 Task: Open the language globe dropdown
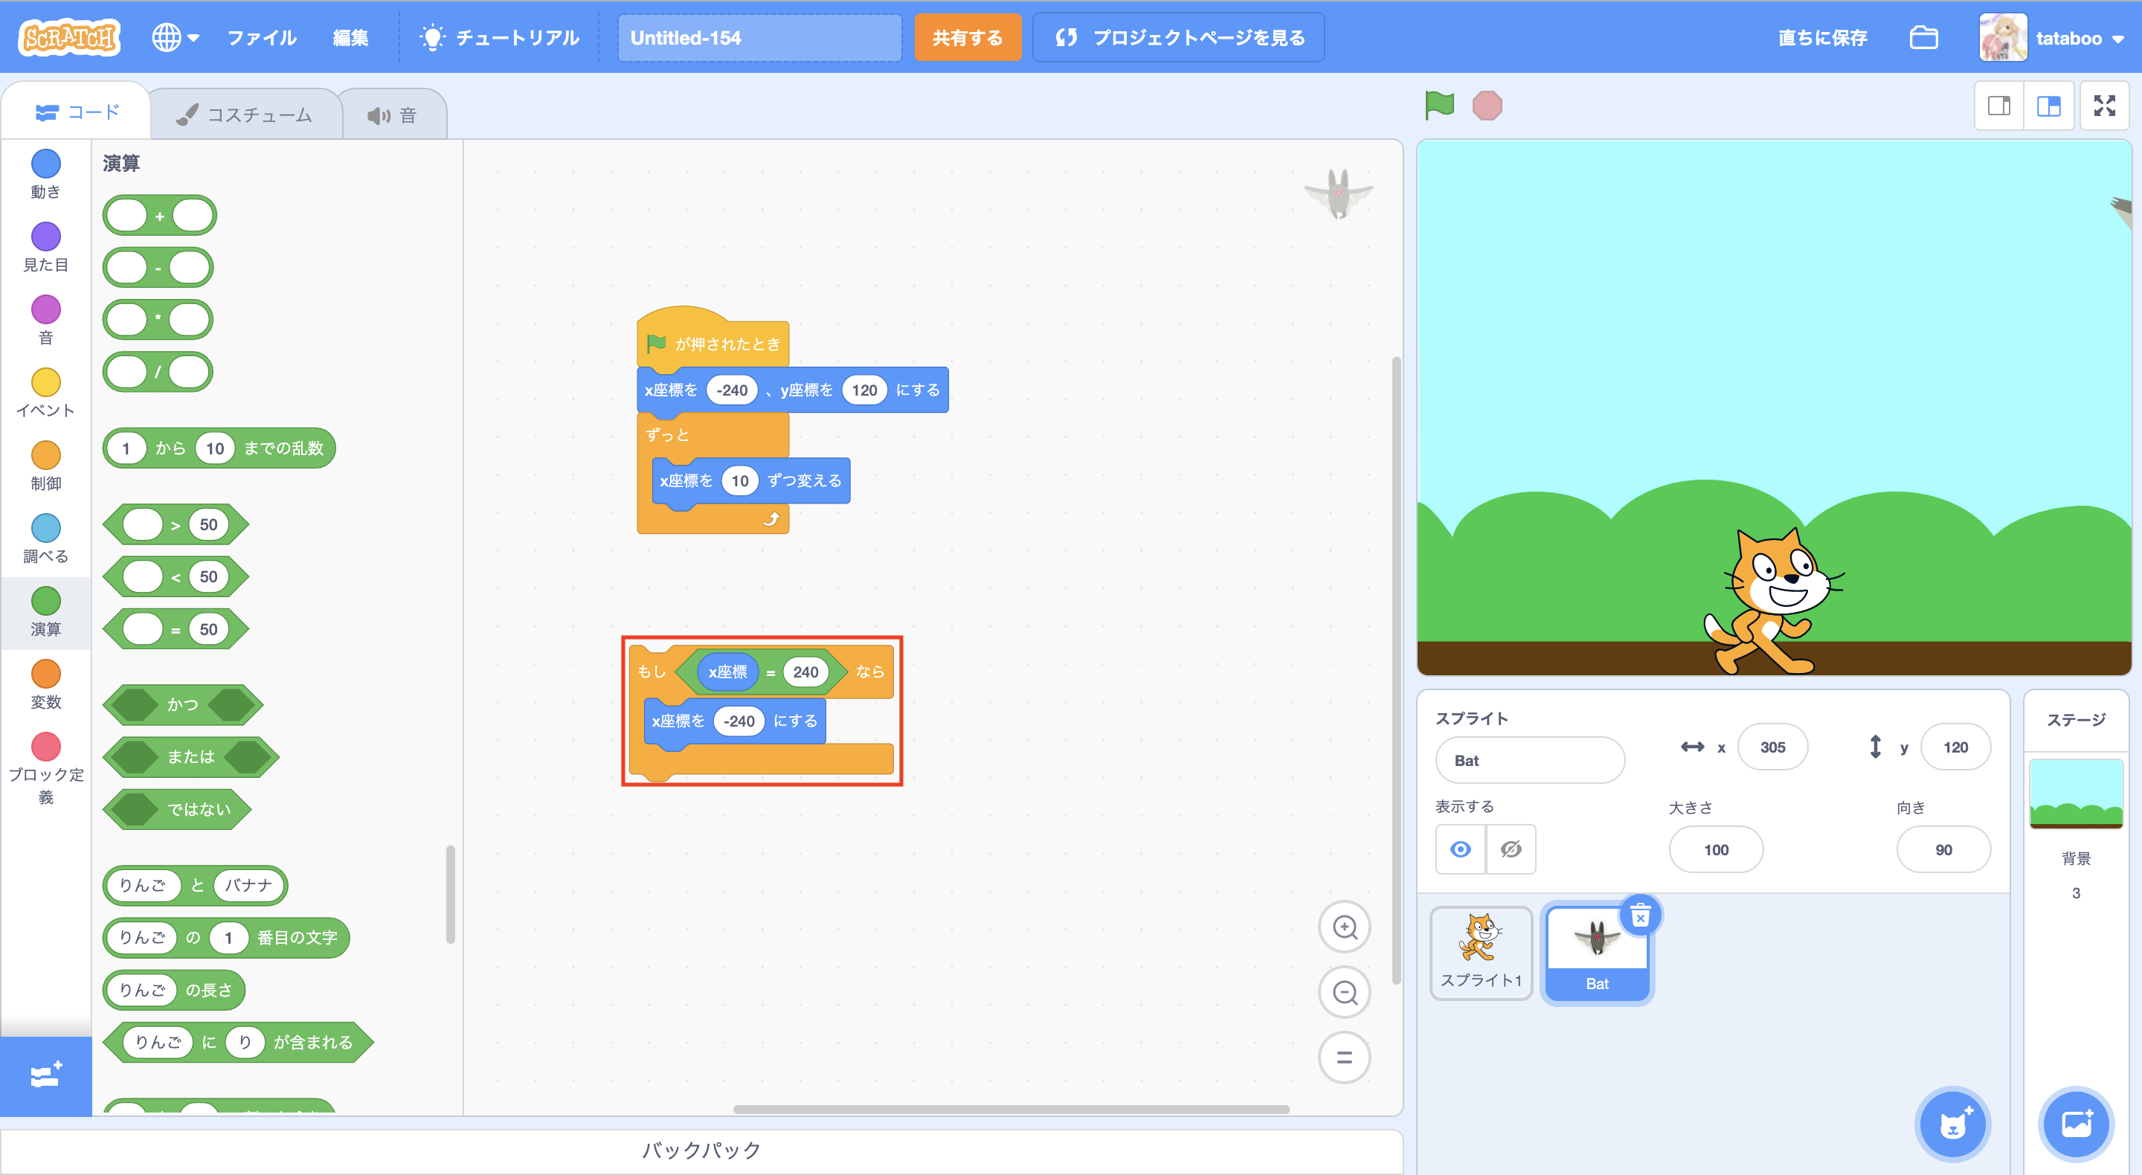176,37
